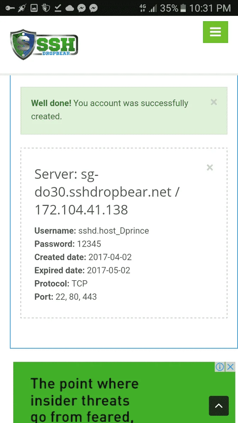Tap the insider threats ad banner
This screenshot has width=238, height=423.
point(124,392)
